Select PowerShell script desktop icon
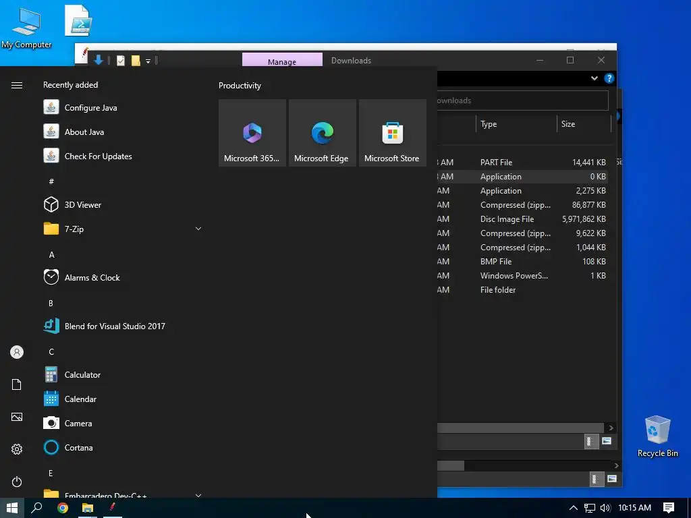This screenshot has height=518, width=691. [78, 21]
